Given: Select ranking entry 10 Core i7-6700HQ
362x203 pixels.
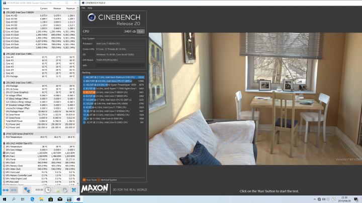Looking at the screenshot, I should (114, 111).
